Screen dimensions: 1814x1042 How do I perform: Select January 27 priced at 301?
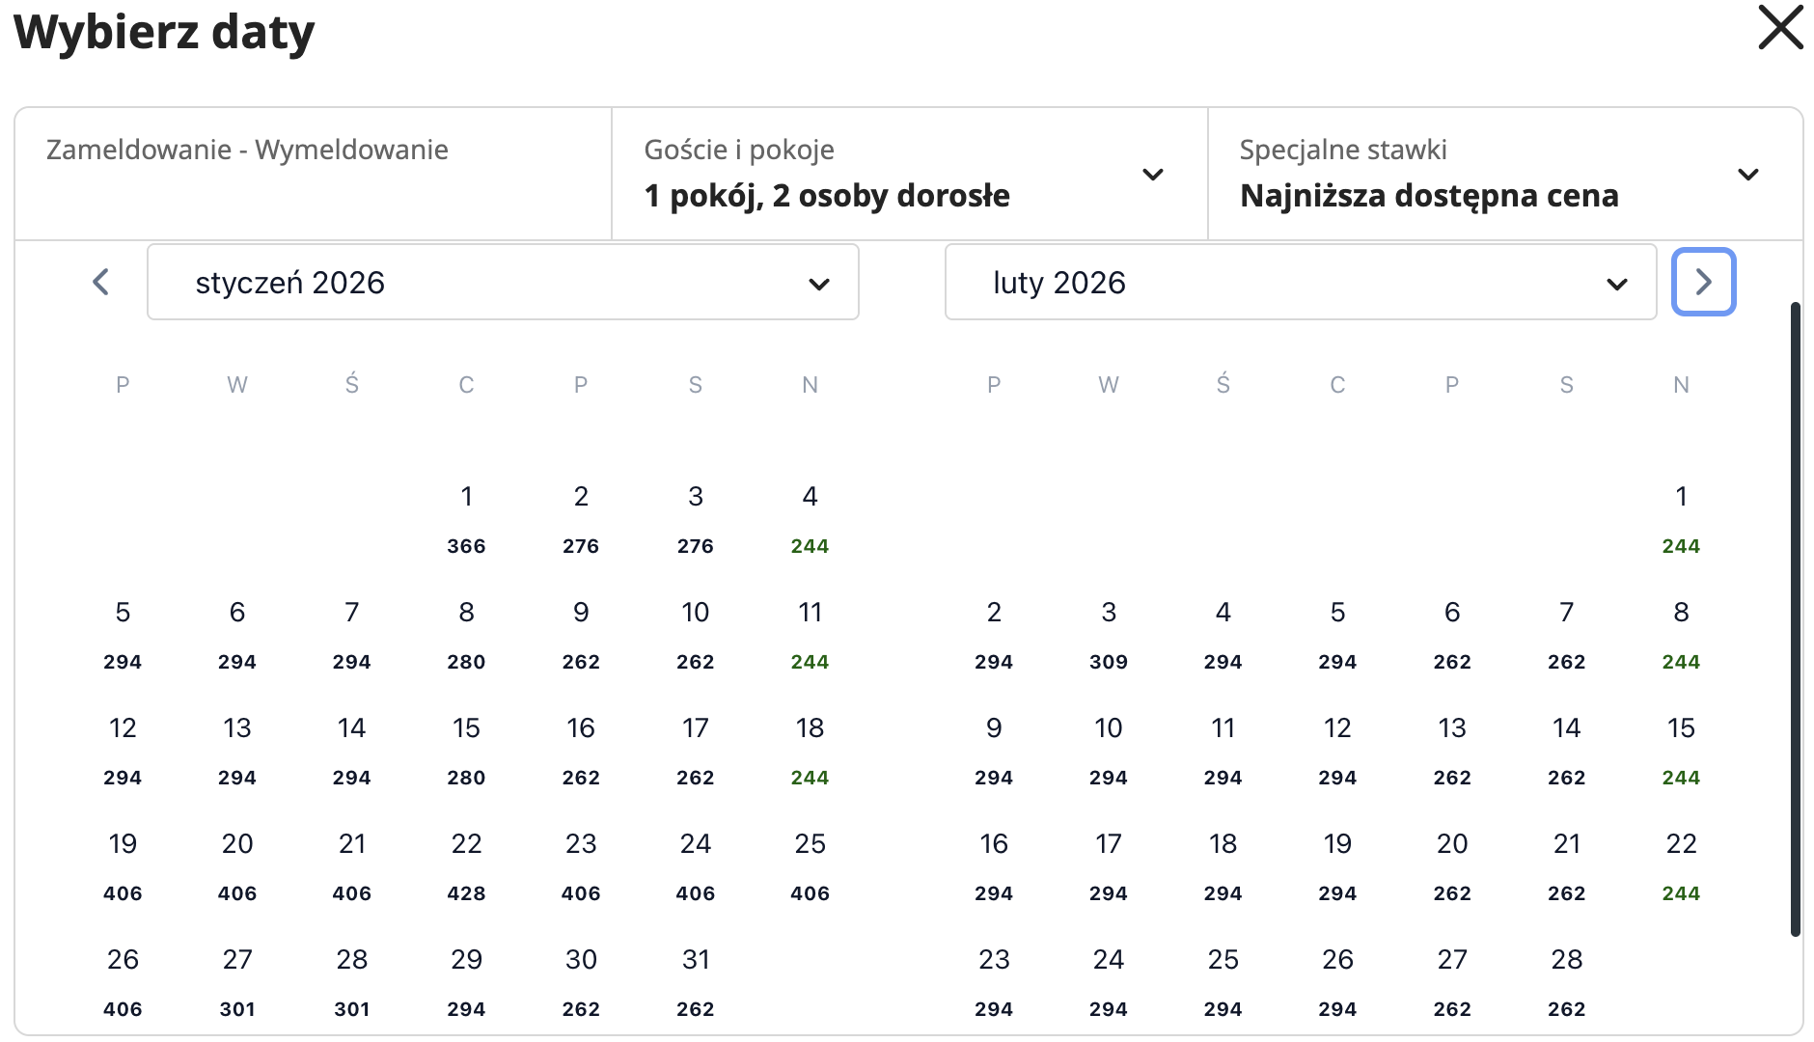point(237,980)
